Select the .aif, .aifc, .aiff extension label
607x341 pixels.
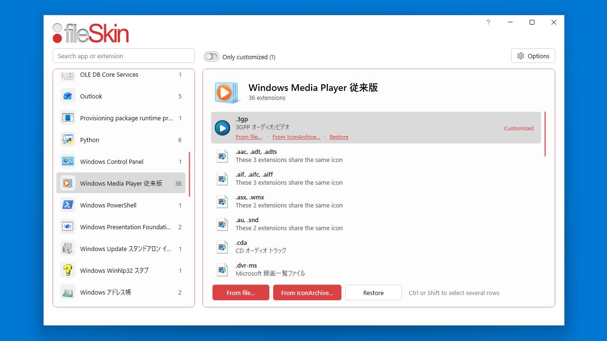(x=254, y=174)
